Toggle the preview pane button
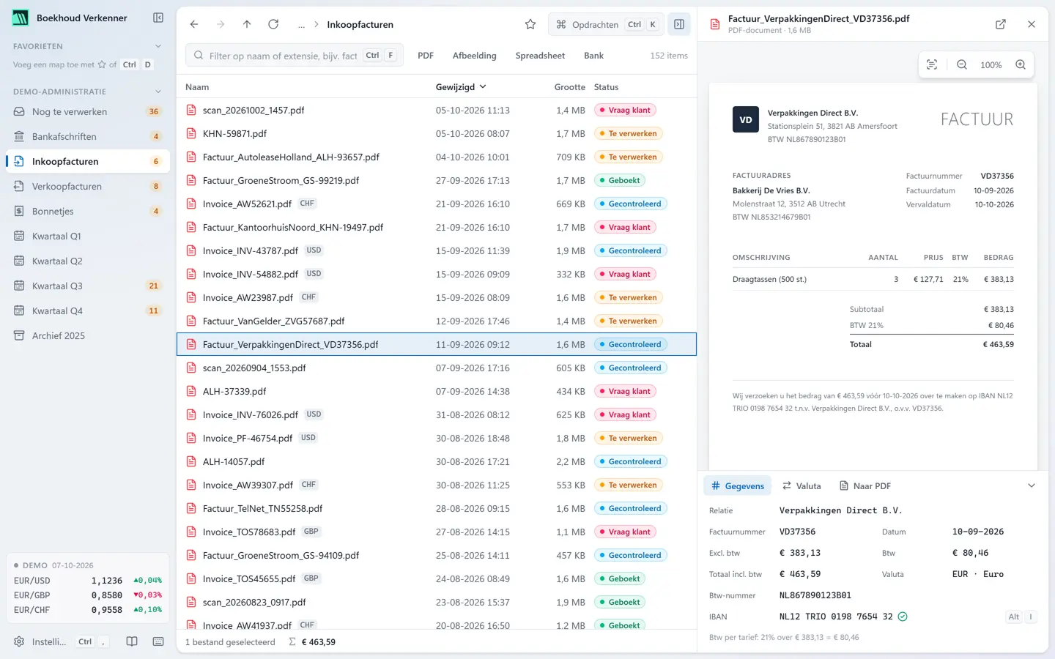This screenshot has height=659, width=1055. (679, 24)
